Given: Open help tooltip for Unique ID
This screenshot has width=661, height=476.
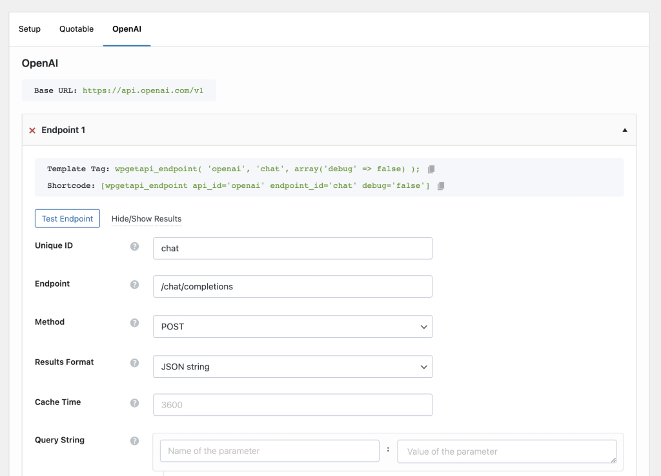Looking at the screenshot, I should pyautogui.click(x=134, y=245).
